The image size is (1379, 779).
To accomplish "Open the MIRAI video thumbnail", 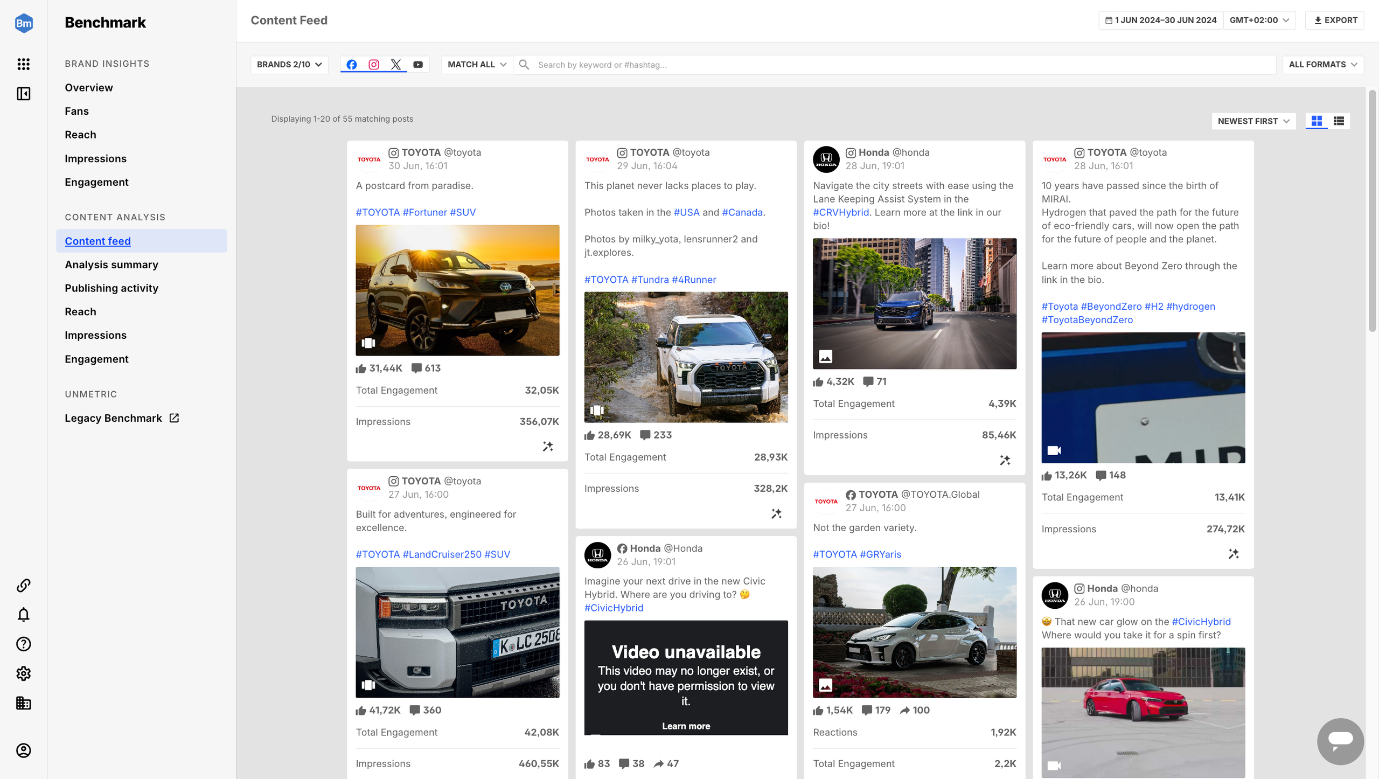I will (1143, 398).
